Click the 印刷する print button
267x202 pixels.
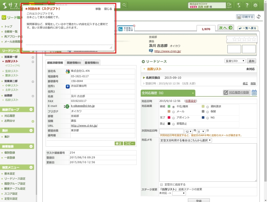coord(245,17)
